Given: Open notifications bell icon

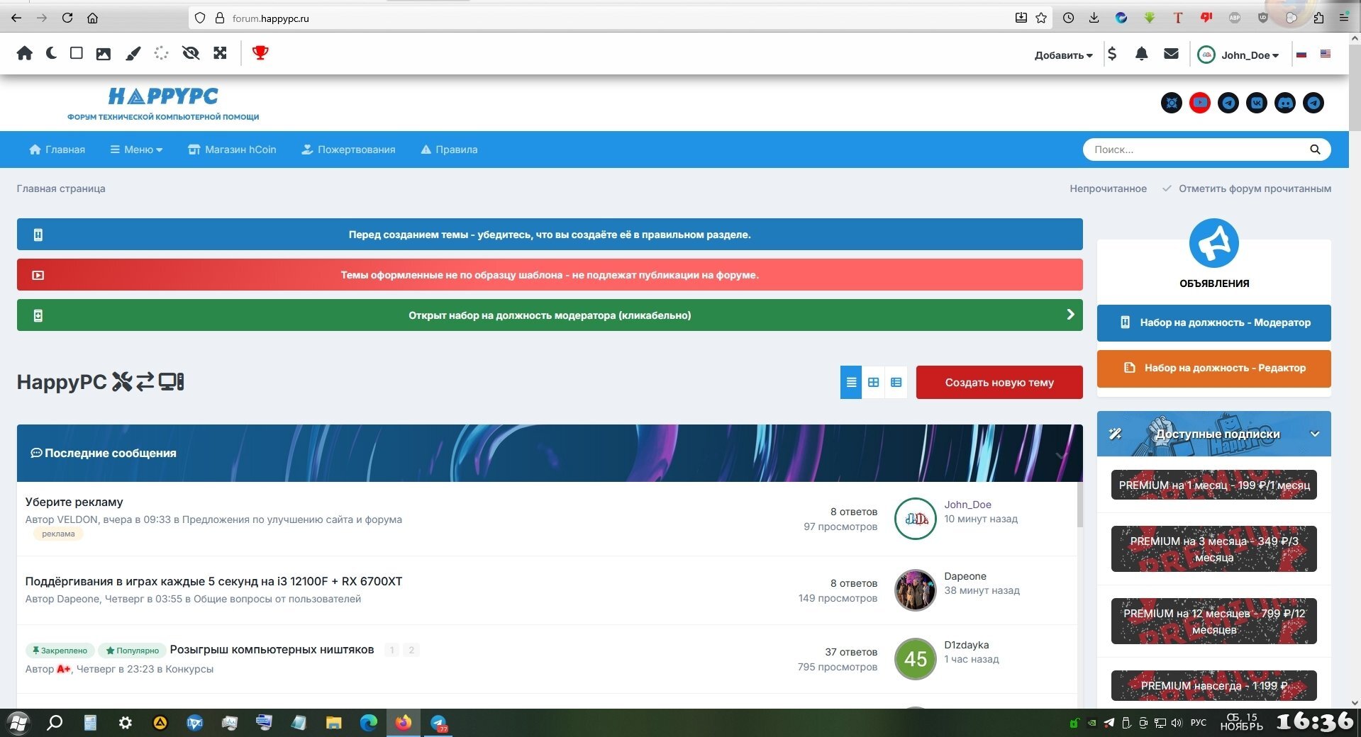Looking at the screenshot, I should pyautogui.click(x=1141, y=54).
